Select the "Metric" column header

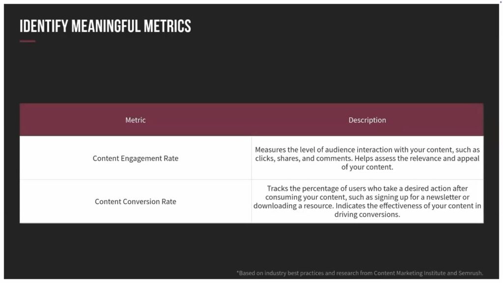(x=136, y=120)
